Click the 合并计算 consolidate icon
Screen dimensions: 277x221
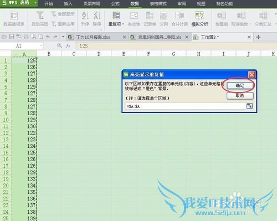coord(179,16)
